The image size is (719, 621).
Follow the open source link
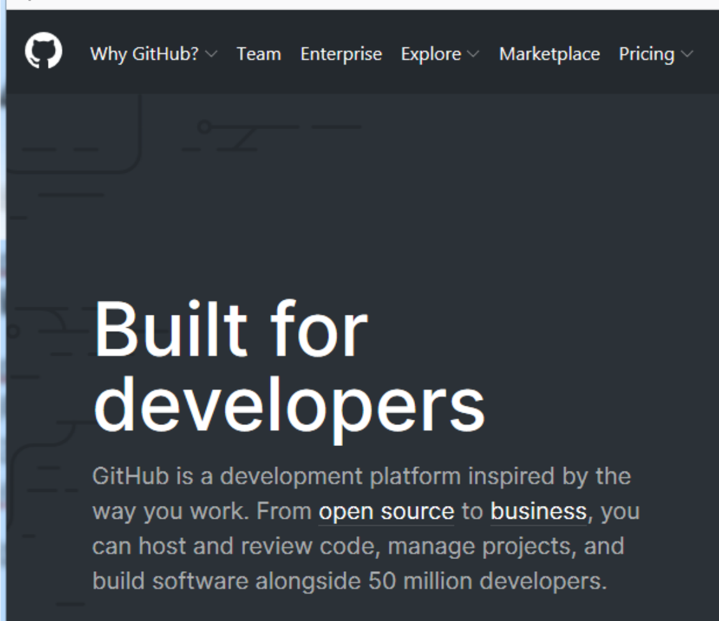tap(386, 511)
